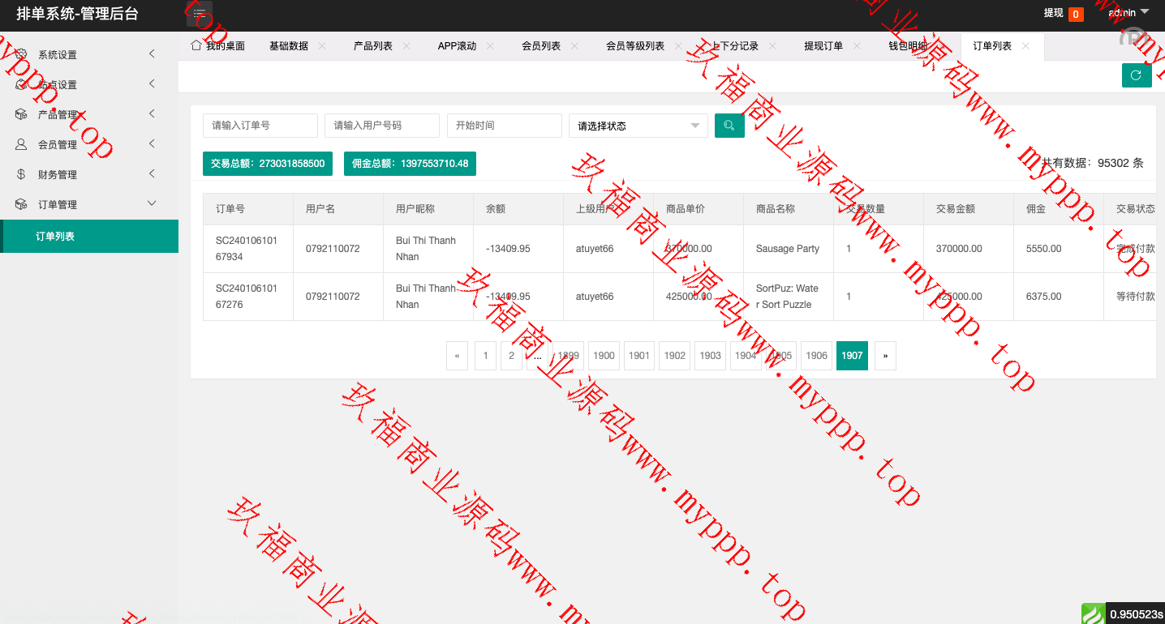
Task: Switch to the 会员列表 tab
Action: tap(541, 46)
